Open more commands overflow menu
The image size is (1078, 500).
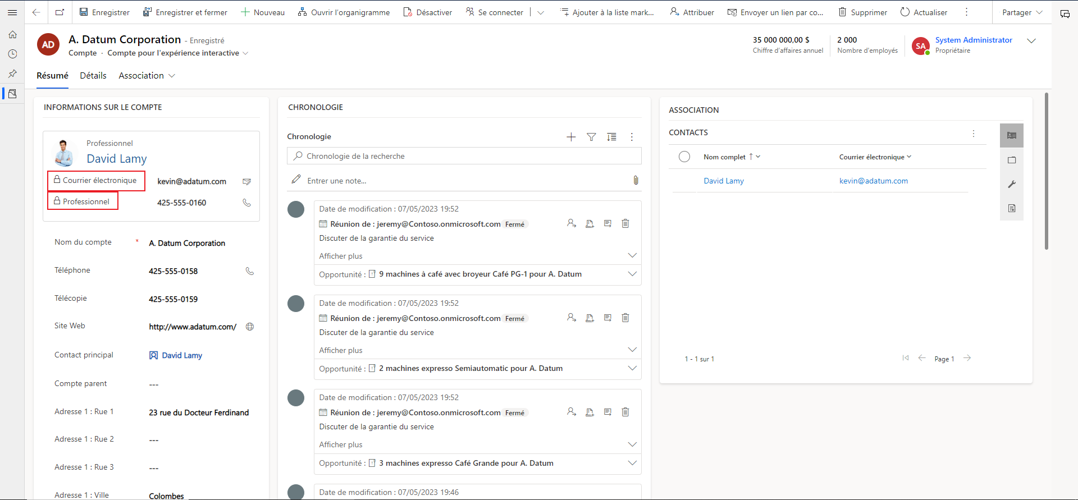[966, 12]
